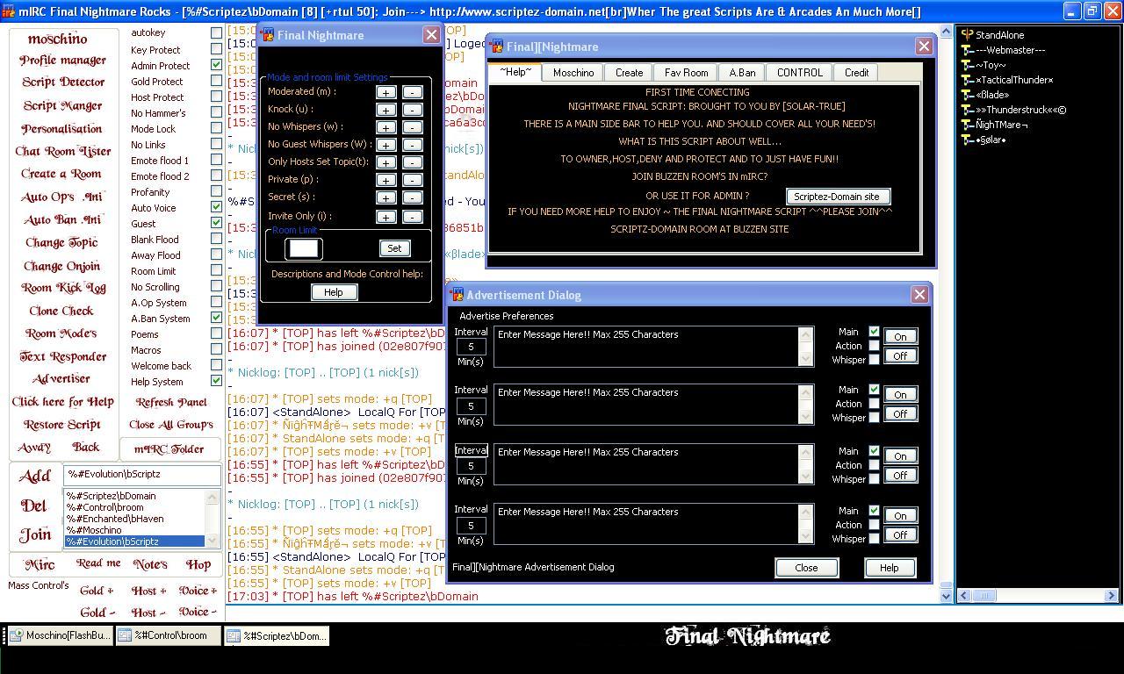Viewport: 1124px width, 674px height.
Task: Open Chat Room Lister
Action: 62,151
